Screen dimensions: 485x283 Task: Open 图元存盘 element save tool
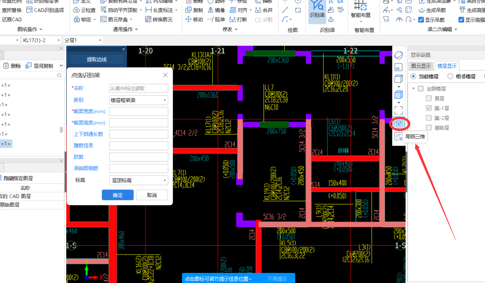114,20
